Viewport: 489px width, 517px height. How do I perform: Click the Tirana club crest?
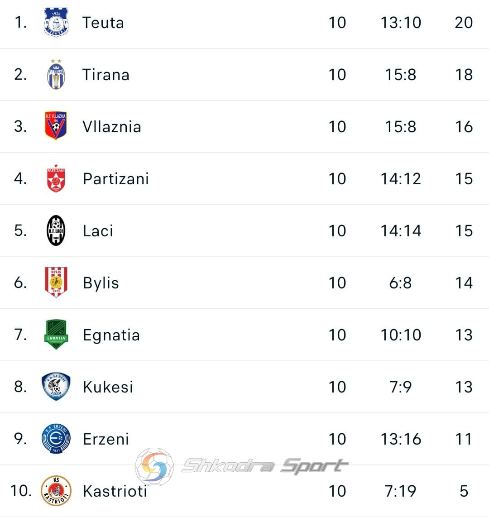tap(56, 75)
